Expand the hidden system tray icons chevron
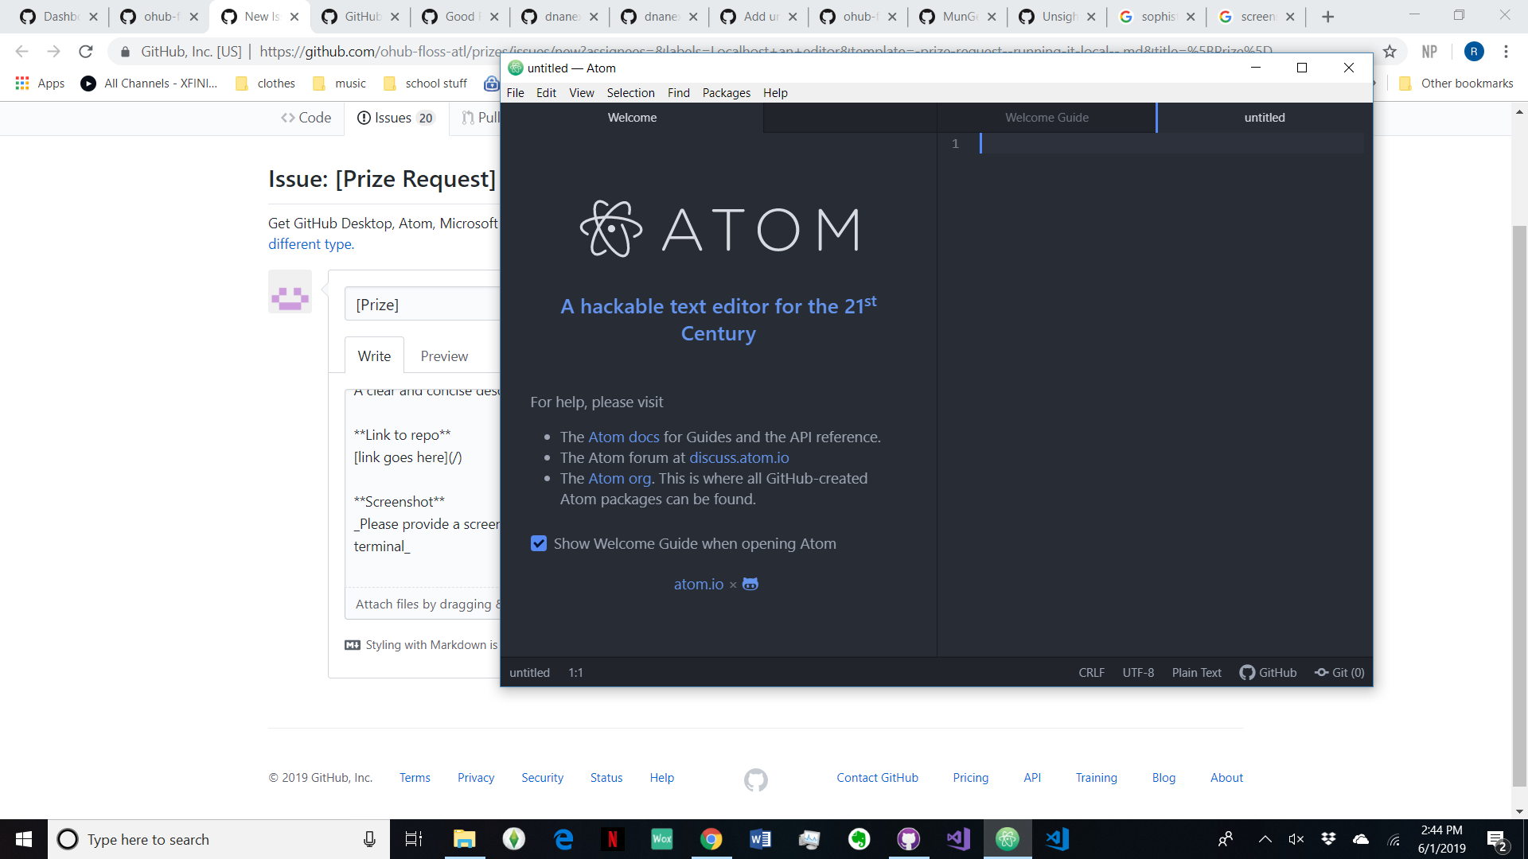This screenshot has height=859, width=1528. tap(1265, 839)
